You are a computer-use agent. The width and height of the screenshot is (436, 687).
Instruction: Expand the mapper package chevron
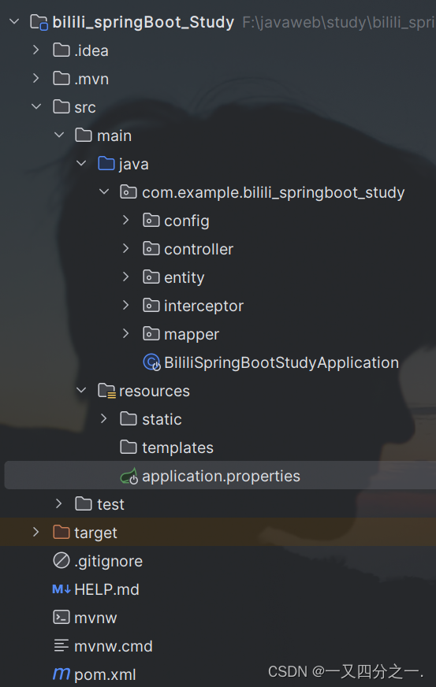tap(126, 333)
